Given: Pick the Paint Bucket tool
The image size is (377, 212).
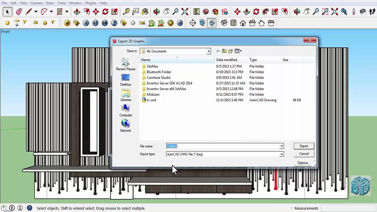Looking at the screenshot, I should [145, 12].
